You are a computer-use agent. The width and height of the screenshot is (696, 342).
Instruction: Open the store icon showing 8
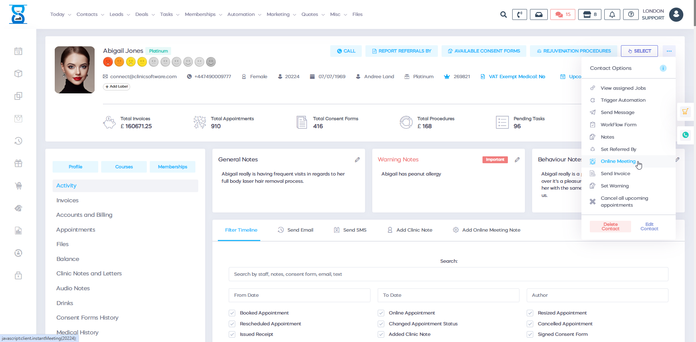589,14
